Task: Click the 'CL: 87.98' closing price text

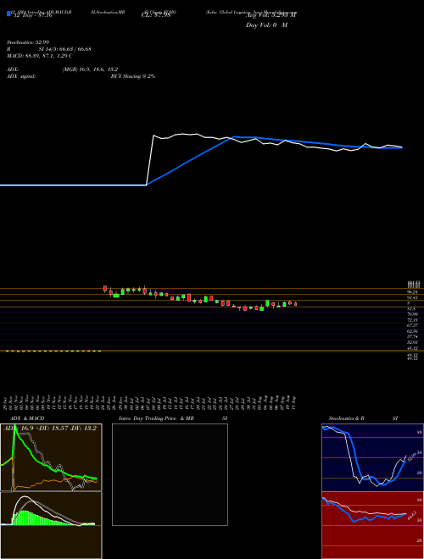Action: click(155, 16)
